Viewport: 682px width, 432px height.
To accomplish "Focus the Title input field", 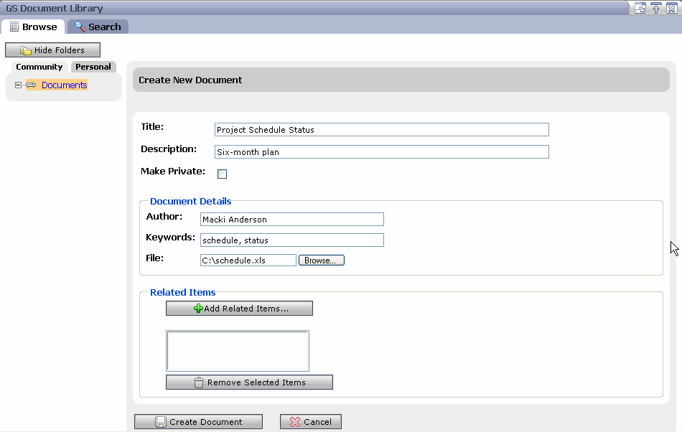I will 381,129.
